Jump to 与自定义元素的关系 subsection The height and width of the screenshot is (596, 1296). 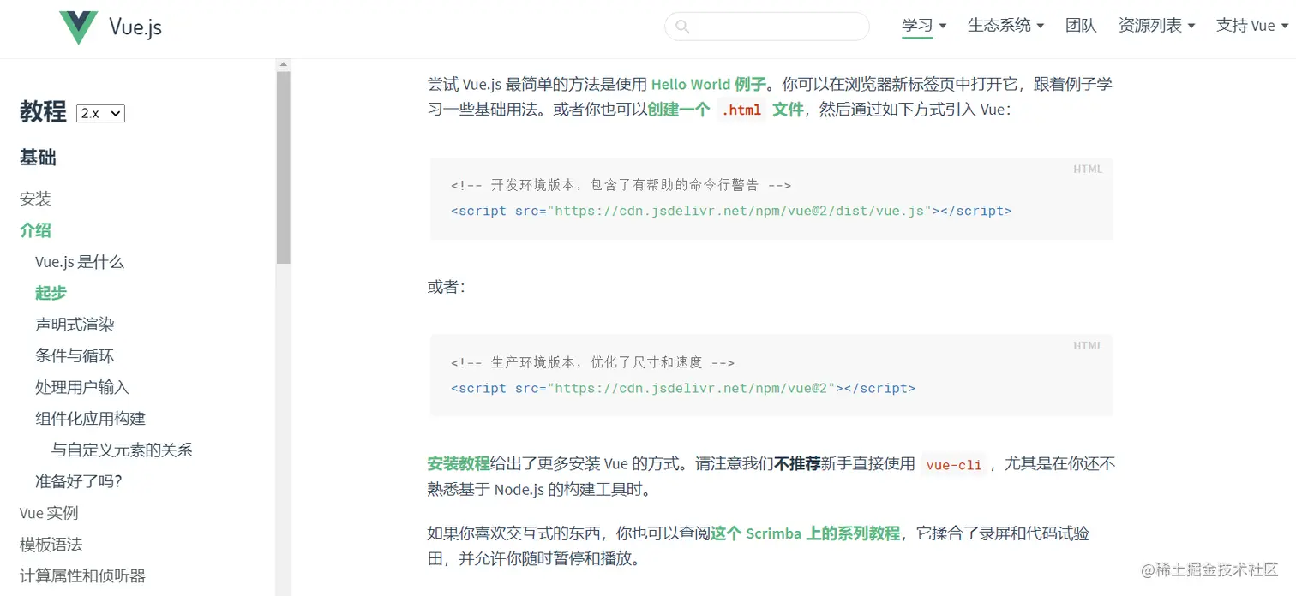[122, 450]
